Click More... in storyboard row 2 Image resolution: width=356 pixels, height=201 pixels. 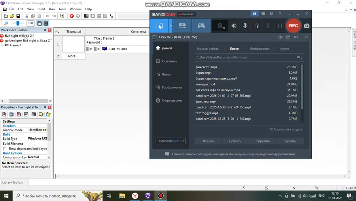pyautogui.click(x=73, y=56)
